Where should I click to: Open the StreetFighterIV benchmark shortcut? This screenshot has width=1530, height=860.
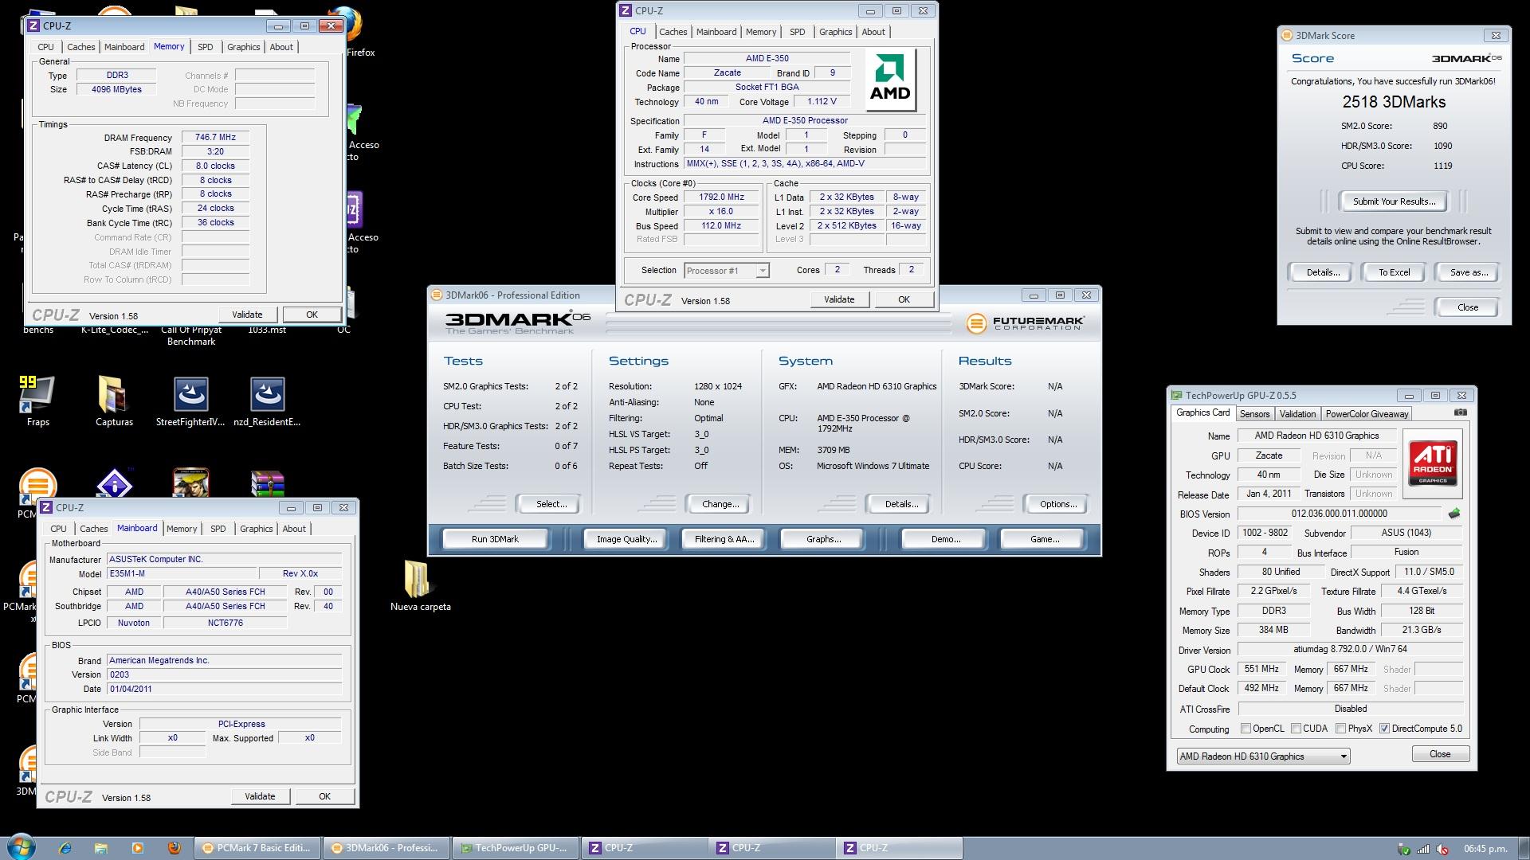pos(190,401)
